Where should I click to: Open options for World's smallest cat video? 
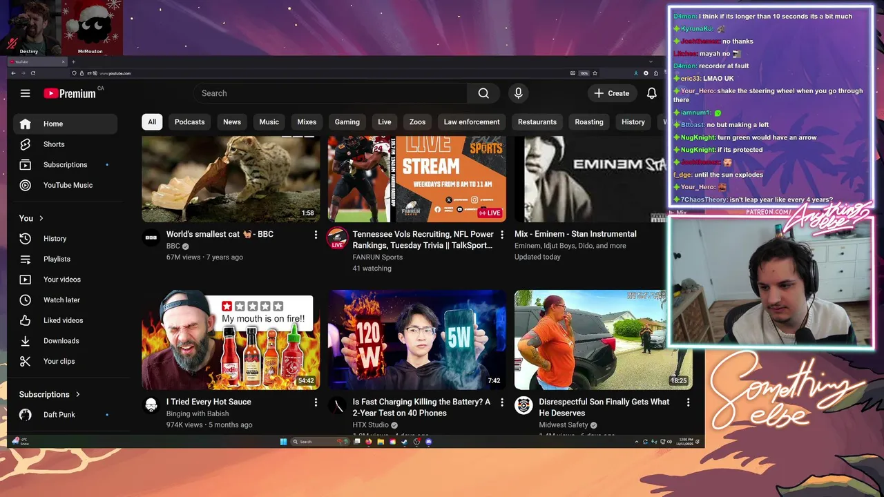[316, 235]
